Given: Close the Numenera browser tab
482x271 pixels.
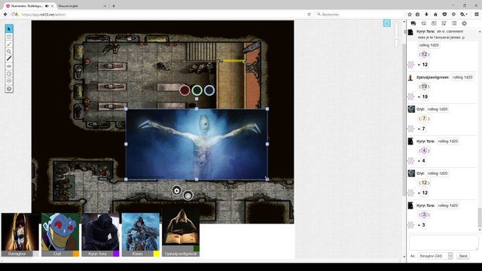Looking at the screenshot, I should pos(52,6).
